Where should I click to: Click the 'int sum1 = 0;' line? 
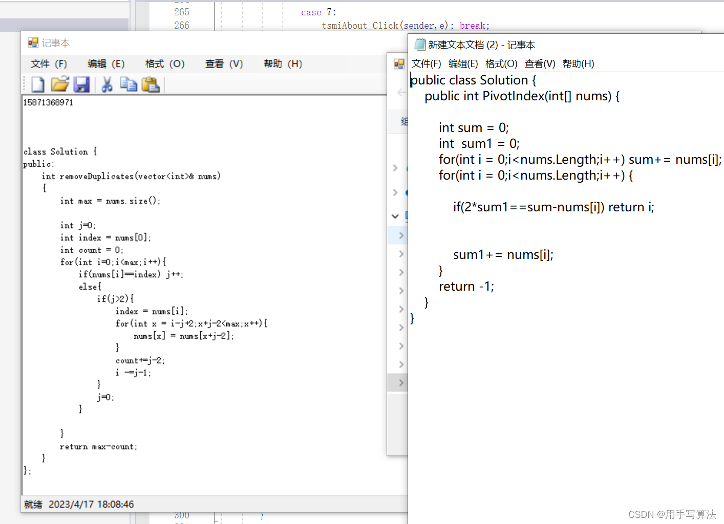click(479, 144)
